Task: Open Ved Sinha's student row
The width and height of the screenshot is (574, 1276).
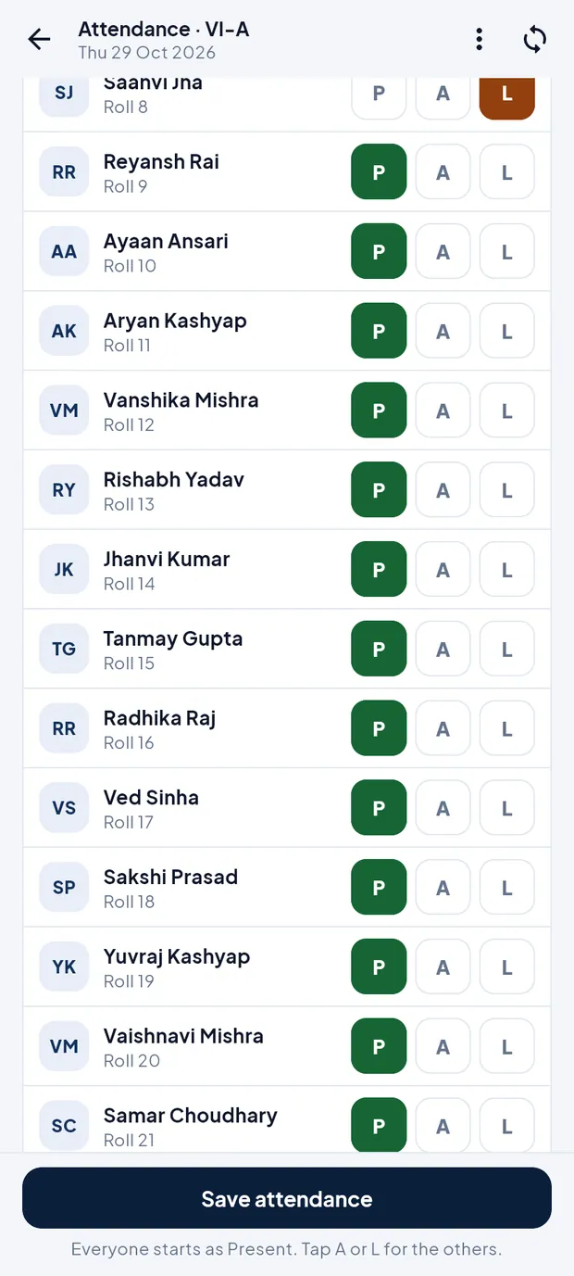Action: [287, 808]
